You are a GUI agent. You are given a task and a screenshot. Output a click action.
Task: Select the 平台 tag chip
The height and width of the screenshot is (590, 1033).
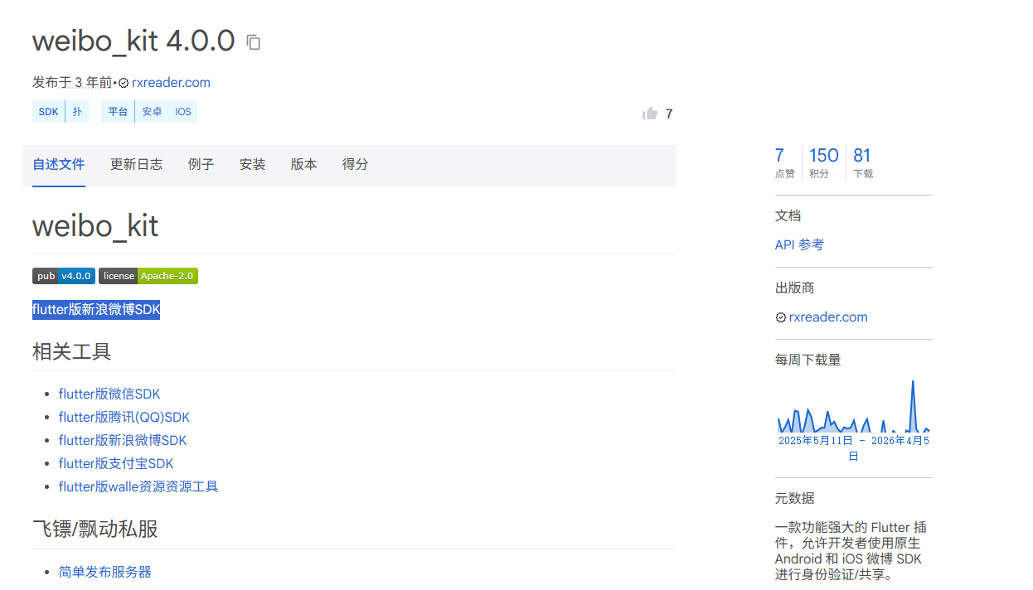117,111
